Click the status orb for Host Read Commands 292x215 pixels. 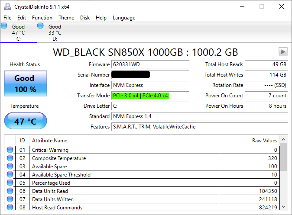coord(10,207)
